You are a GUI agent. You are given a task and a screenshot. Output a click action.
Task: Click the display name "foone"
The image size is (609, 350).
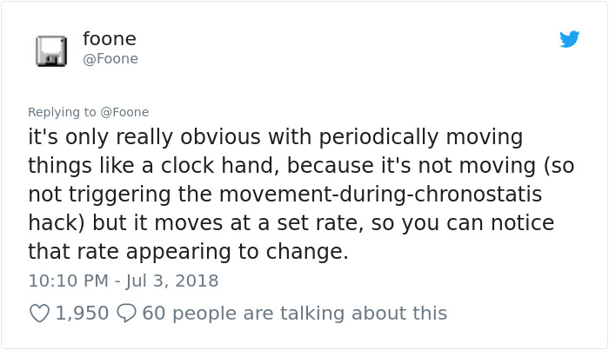point(110,39)
